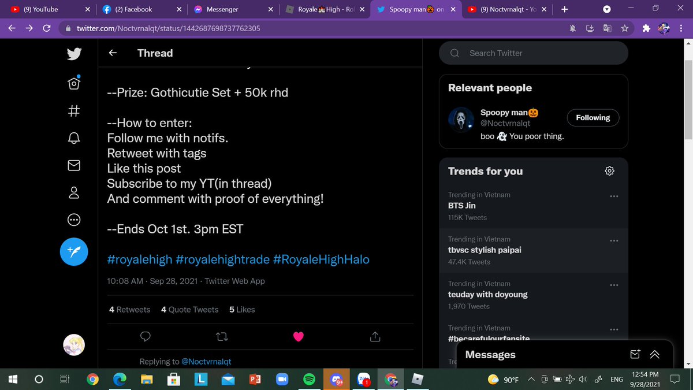This screenshot has width=693, height=390.
Task: Open Trends settings gear icon
Action: coord(609,170)
